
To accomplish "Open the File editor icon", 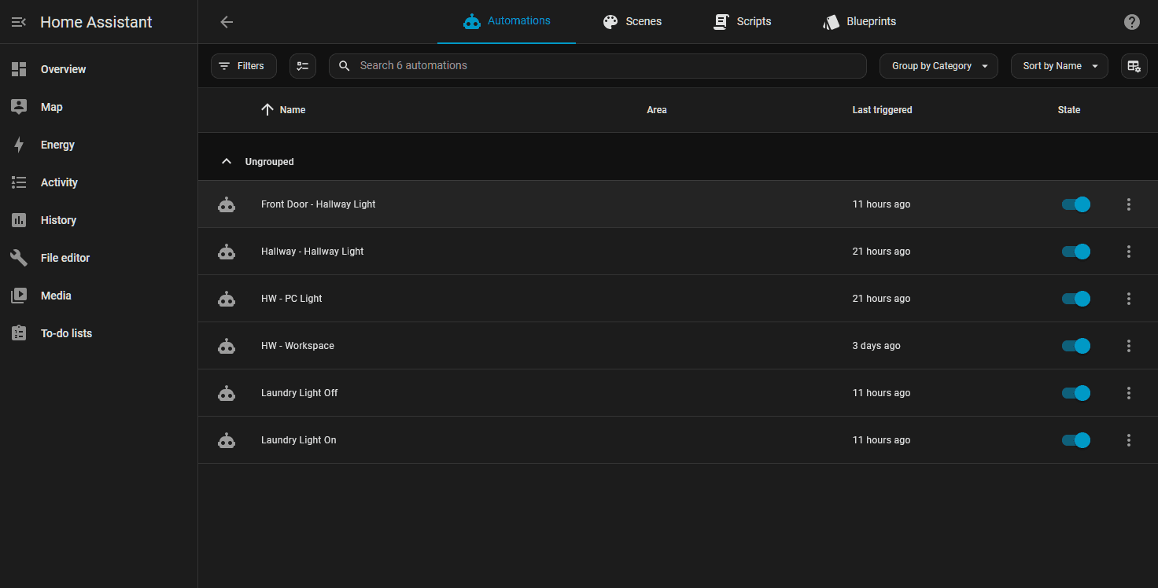I will point(18,258).
